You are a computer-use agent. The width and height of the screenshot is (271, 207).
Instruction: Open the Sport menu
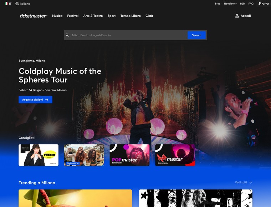[112, 16]
